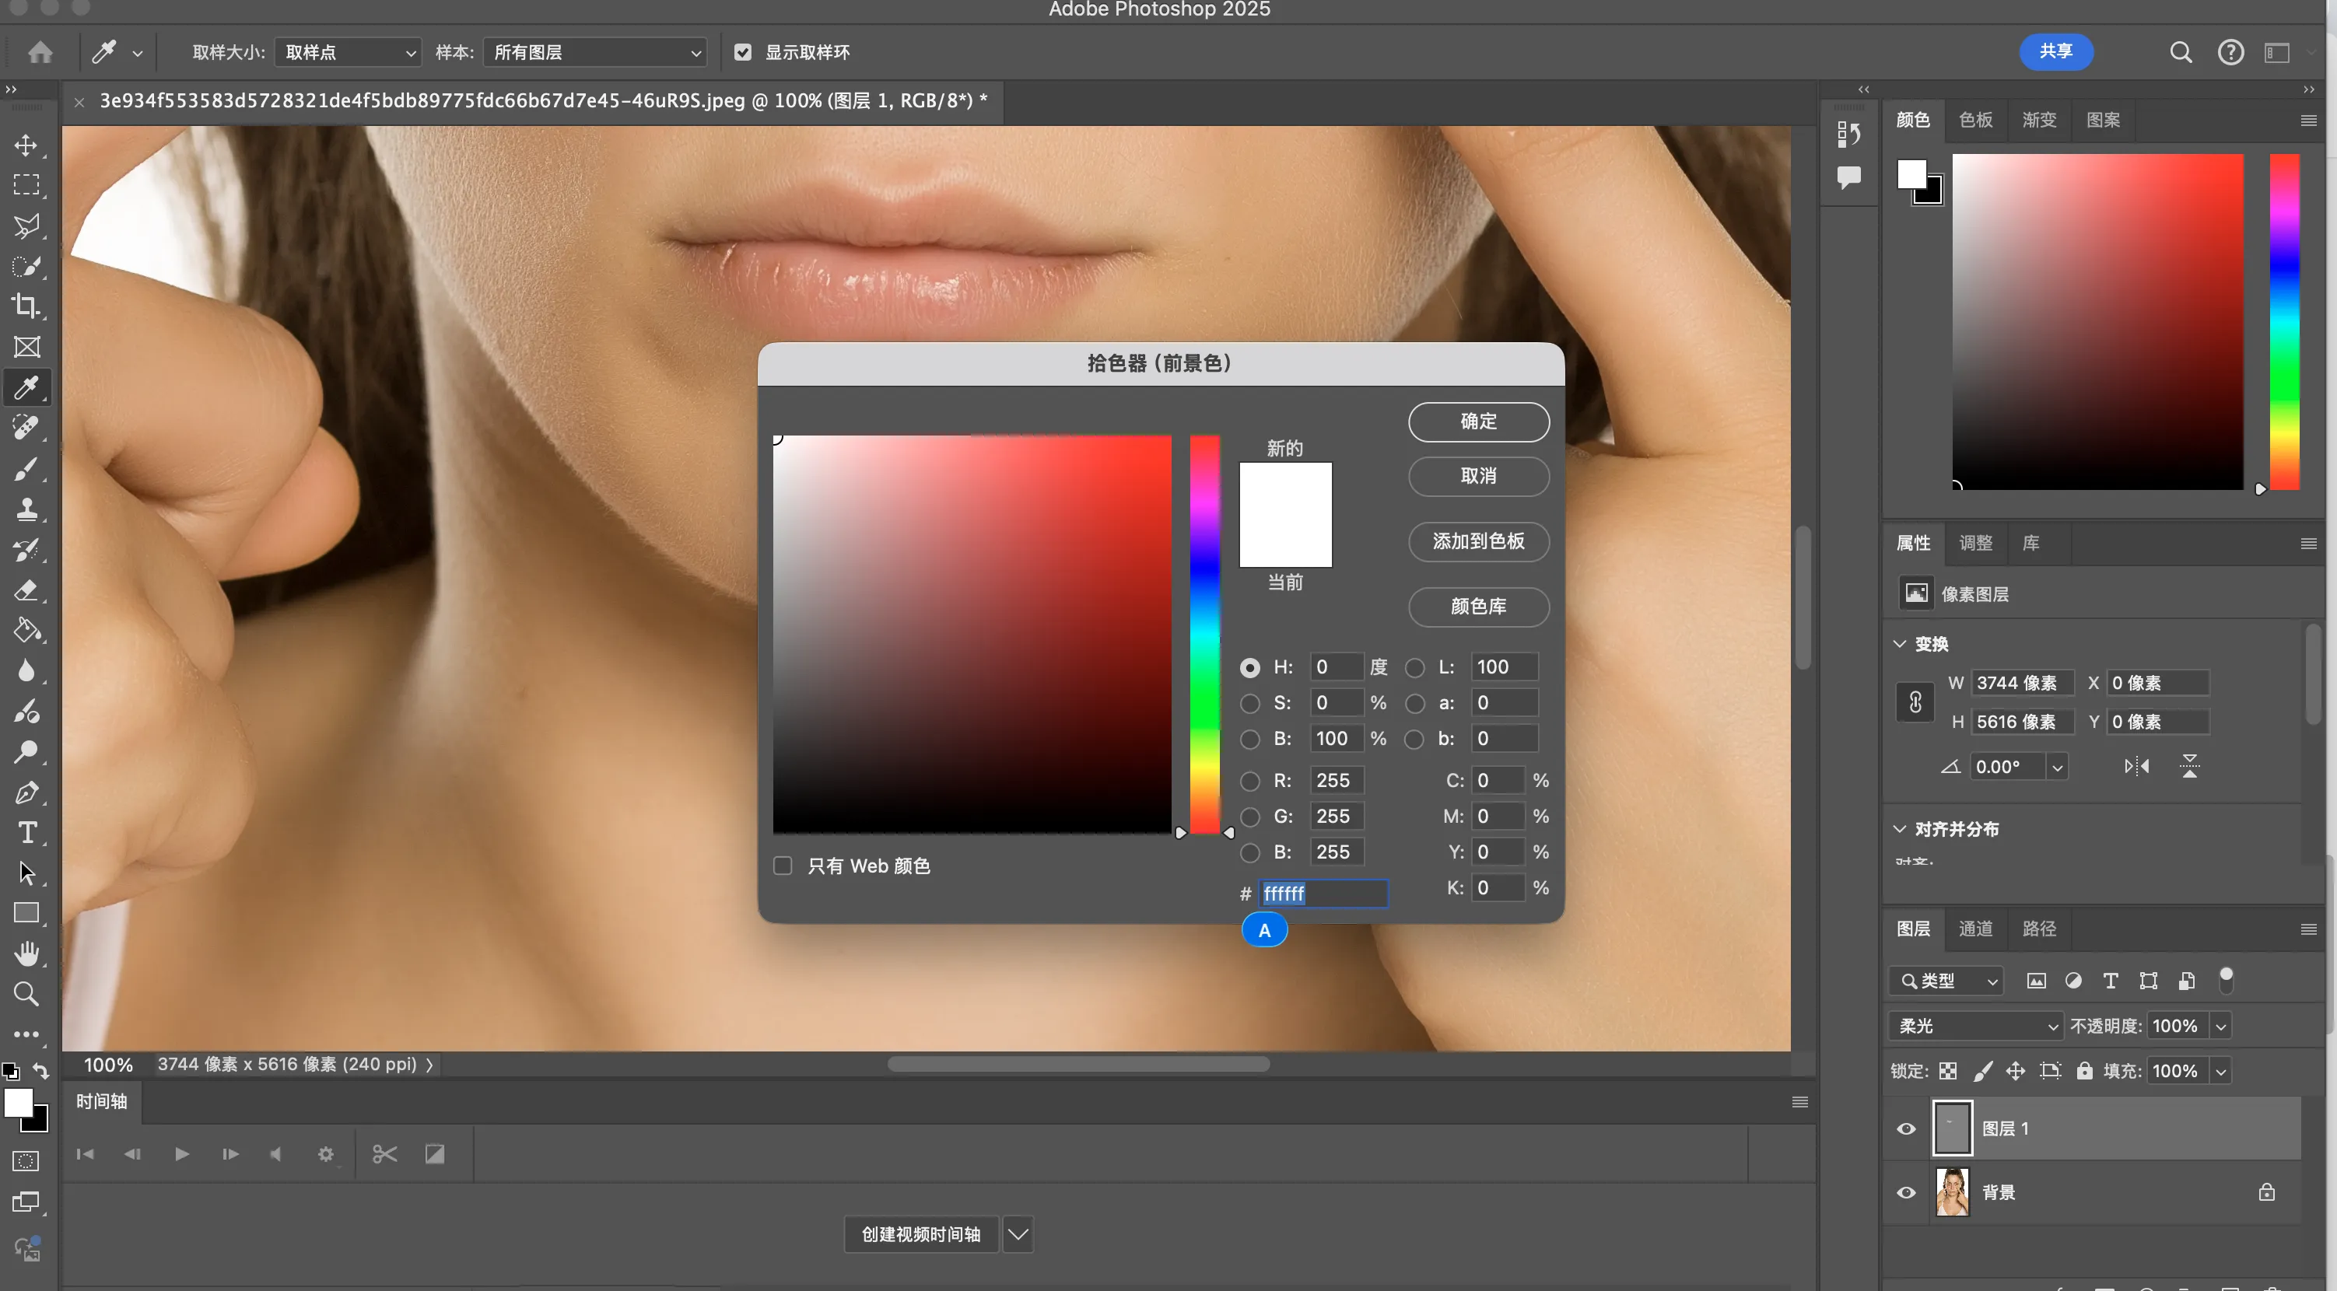Select the Clone Stamp tool

[x=26, y=509]
